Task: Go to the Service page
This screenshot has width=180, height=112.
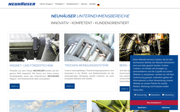Action: [84, 4]
